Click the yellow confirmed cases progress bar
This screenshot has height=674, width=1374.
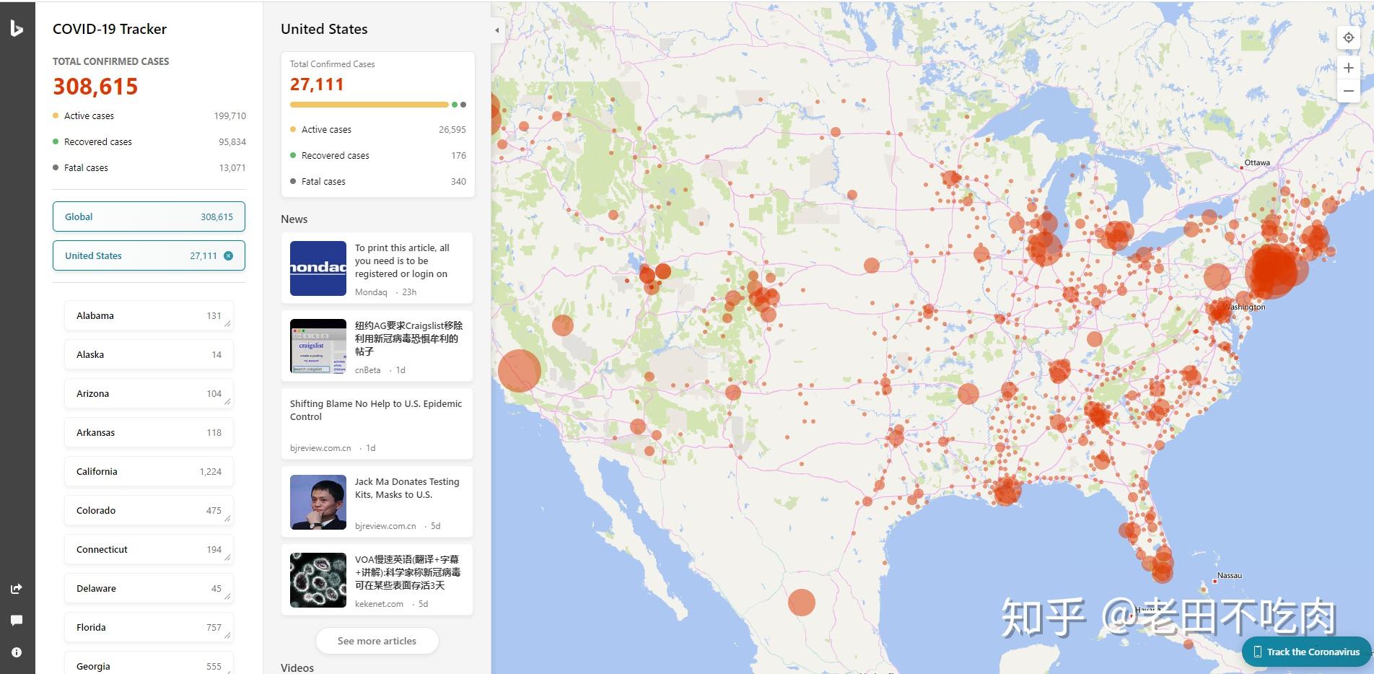369,105
